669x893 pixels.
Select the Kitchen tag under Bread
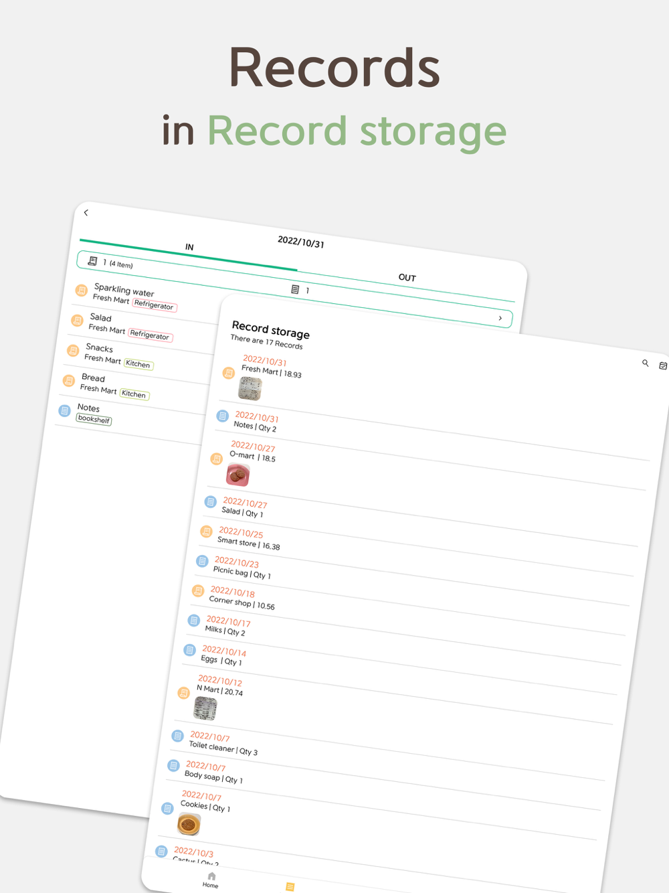coord(134,394)
